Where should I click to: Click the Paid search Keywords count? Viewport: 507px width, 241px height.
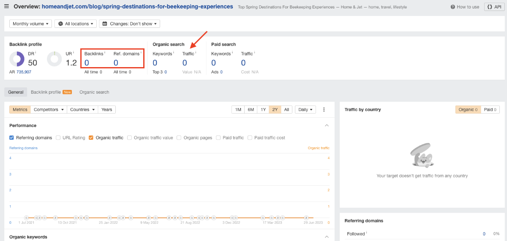pyautogui.click(x=213, y=63)
